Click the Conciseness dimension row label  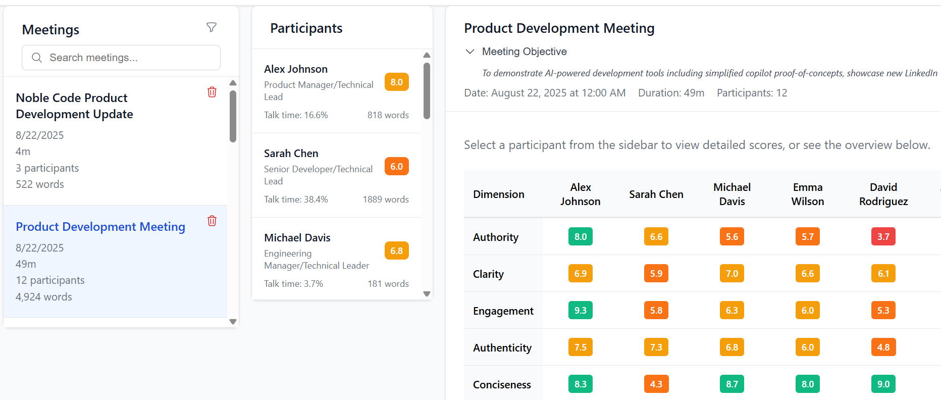click(x=502, y=385)
